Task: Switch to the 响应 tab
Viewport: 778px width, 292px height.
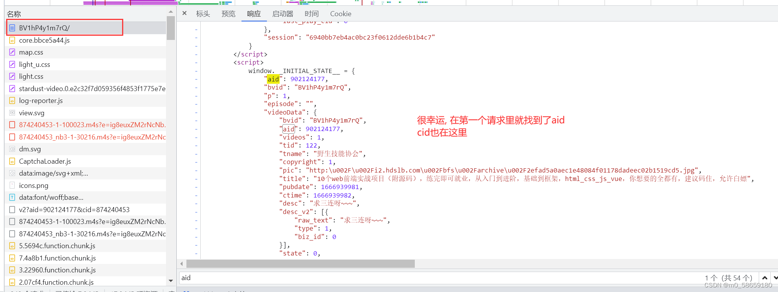Action: (x=254, y=14)
